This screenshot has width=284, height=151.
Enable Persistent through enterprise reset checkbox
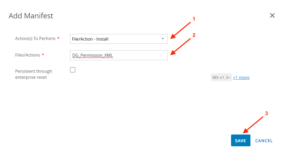[x=73, y=70]
